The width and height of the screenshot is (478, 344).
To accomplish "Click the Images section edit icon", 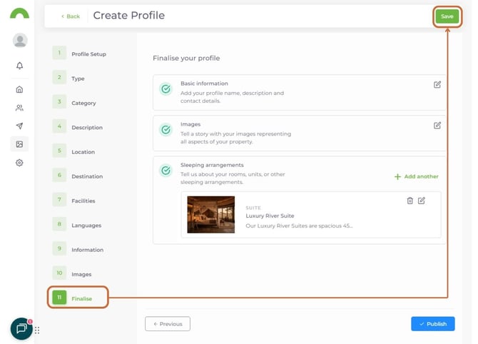I will coord(437,125).
